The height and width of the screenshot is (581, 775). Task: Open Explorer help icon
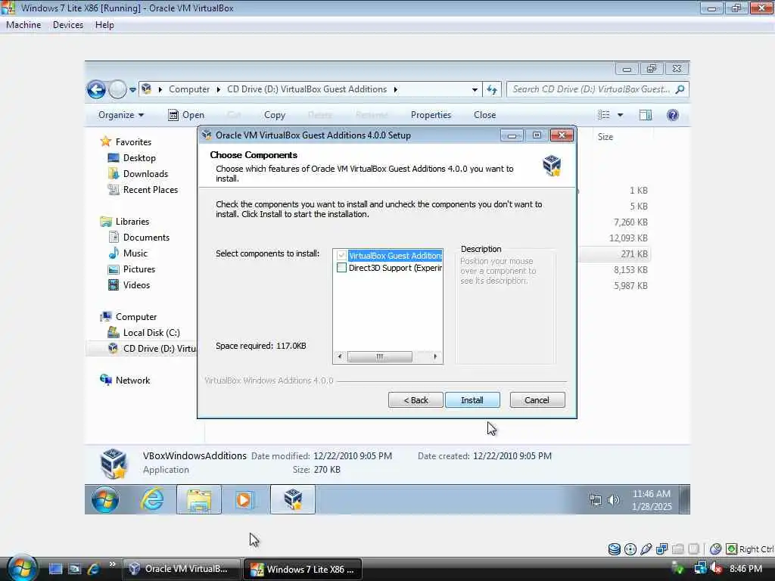pos(672,115)
